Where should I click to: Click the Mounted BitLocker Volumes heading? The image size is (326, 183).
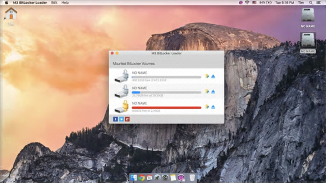tap(134, 64)
